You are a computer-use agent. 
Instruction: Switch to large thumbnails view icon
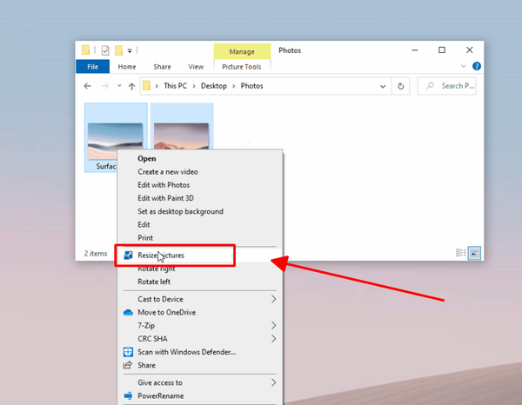click(474, 254)
